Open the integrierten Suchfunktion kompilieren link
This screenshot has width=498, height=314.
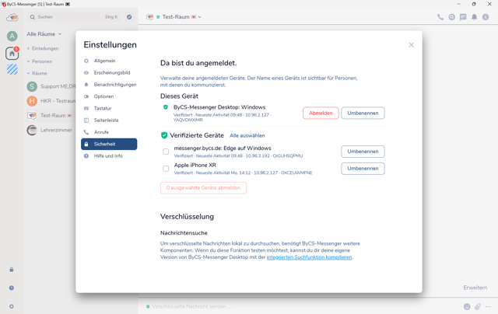tap(309, 257)
